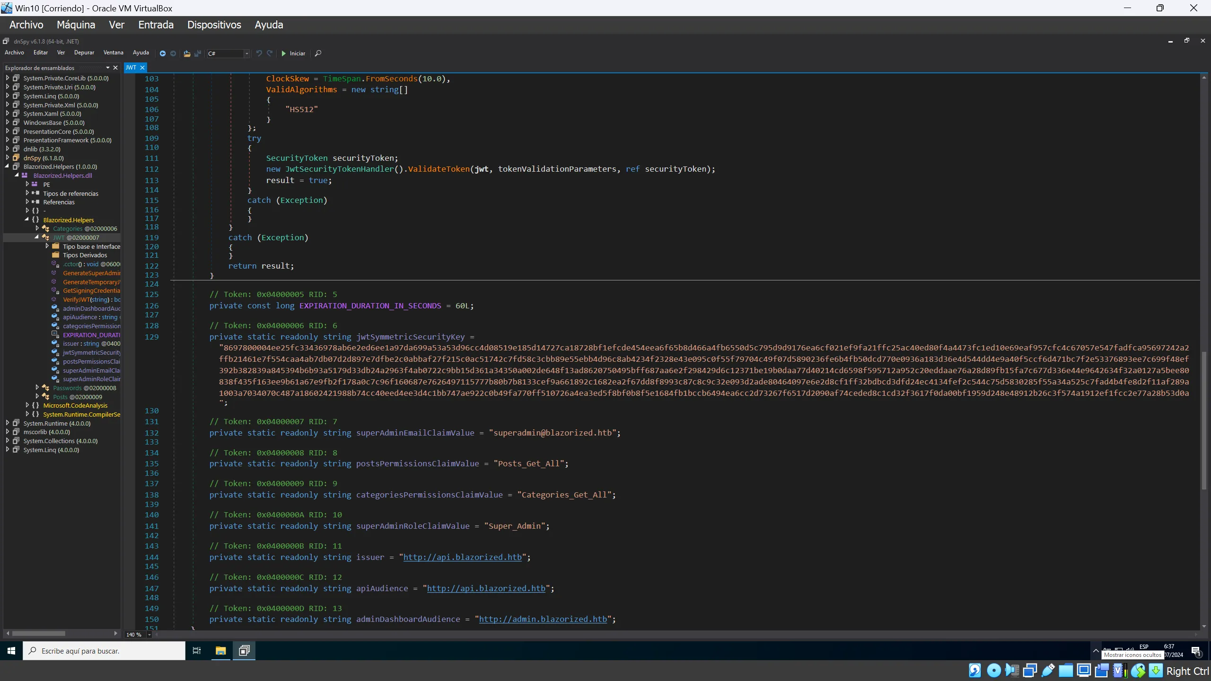Switch to the JWT tab
This screenshot has width=1211, height=681.
click(x=131, y=68)
